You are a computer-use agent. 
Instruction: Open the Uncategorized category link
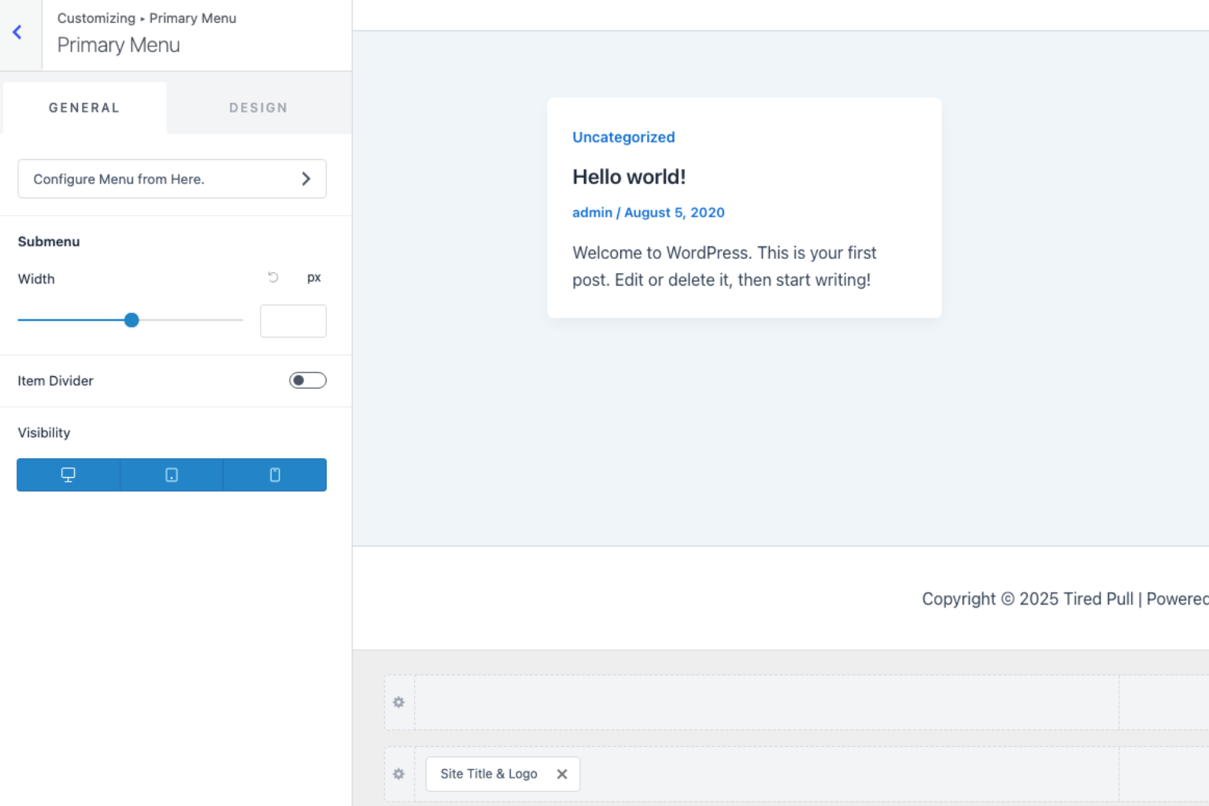pos(623,137)
